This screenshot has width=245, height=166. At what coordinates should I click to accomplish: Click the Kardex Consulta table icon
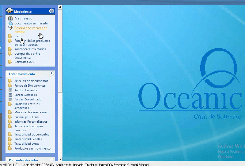pos(10,90)
